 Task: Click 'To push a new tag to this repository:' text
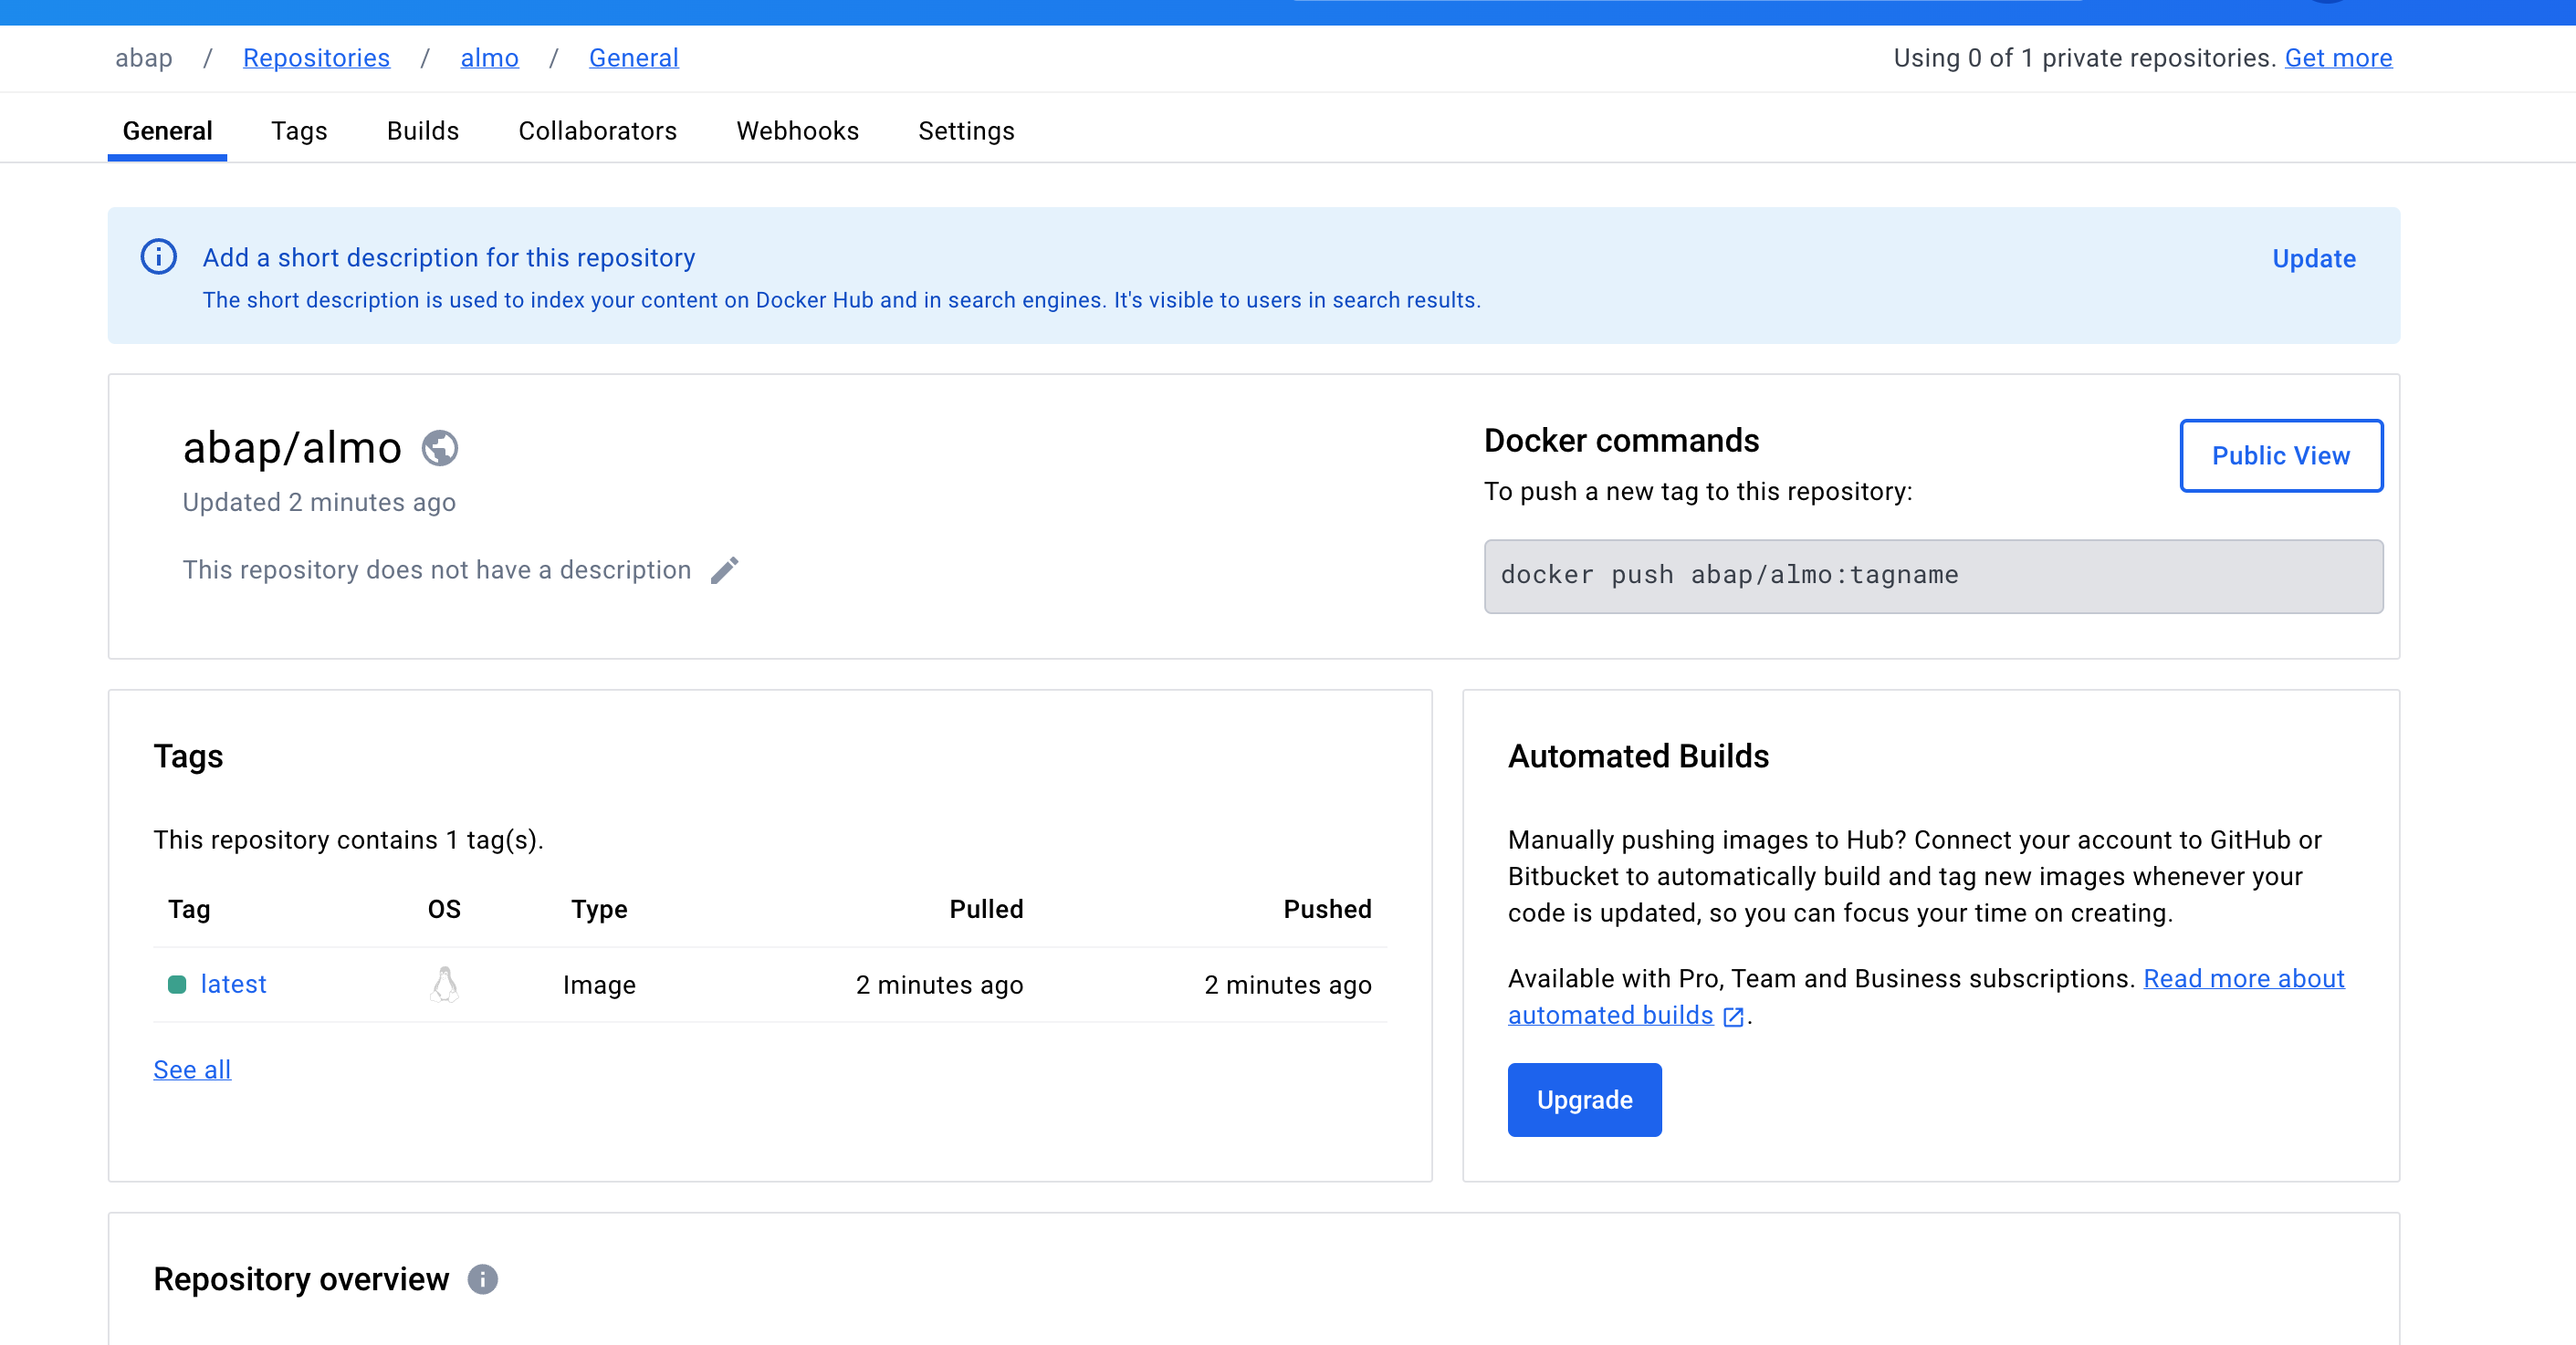1698,492
